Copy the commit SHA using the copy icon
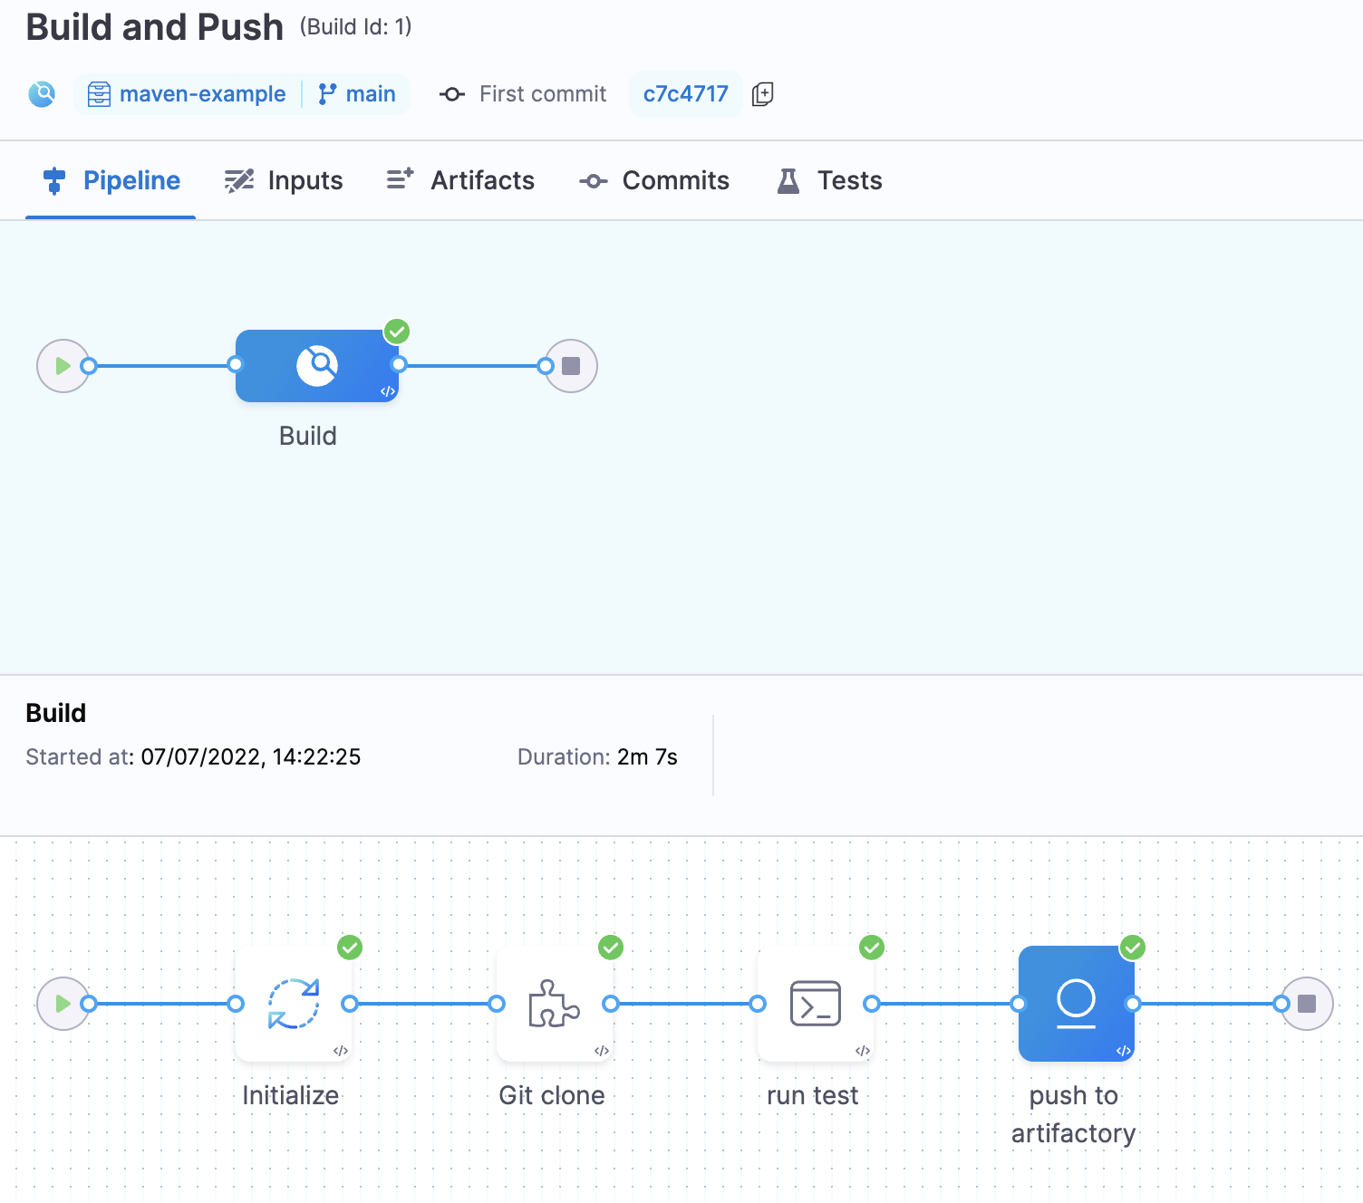Image resolution: width=1363 pixels, height=1203 pixels. point(762,94)
